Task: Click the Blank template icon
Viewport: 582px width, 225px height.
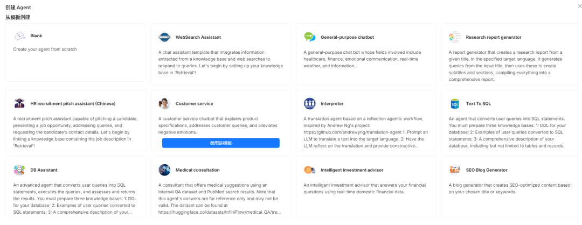Action: click(19, 36)
